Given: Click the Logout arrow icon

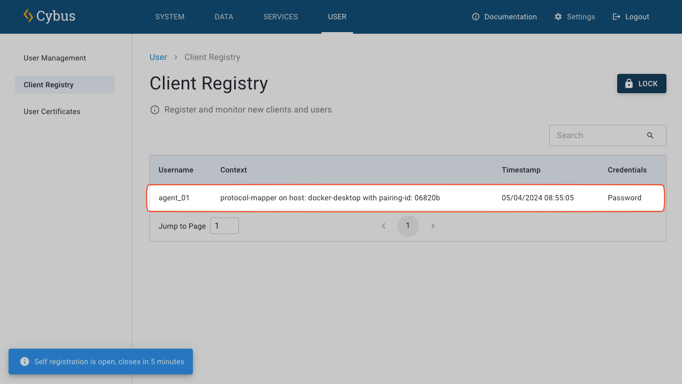Looking at the screenshot, I should (x=616, y=17).
